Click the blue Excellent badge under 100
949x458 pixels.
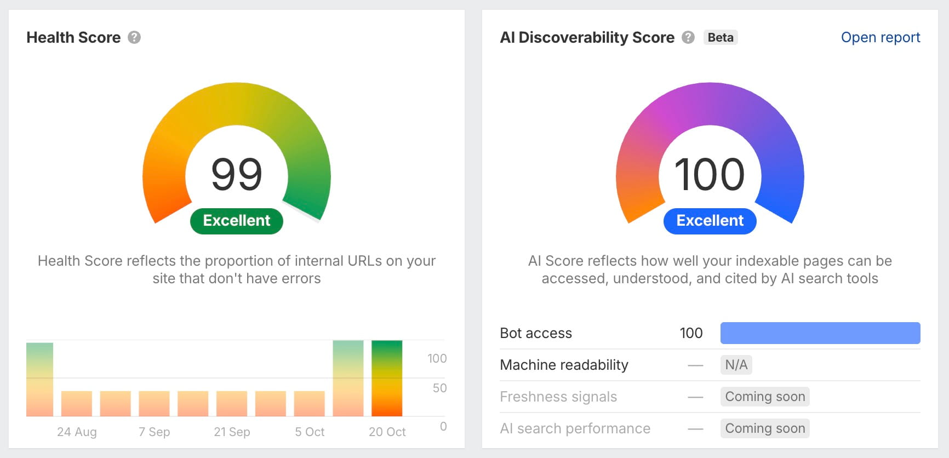710,221
